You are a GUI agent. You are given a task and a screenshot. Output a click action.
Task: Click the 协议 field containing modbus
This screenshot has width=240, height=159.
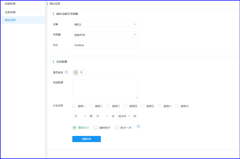tap(105, 45)
